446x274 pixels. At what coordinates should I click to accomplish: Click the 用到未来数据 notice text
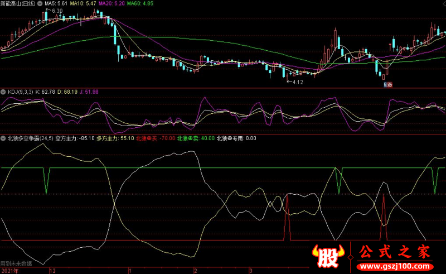pos(17,263)
